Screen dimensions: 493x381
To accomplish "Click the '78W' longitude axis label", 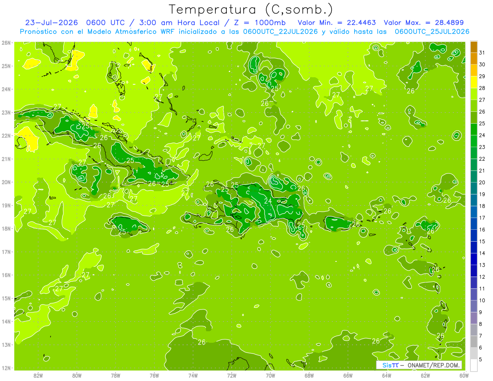I will click(x=115, y=375).
